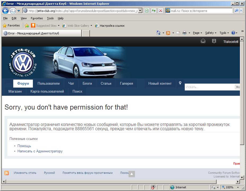Screen dimensions: 246x191
Task: Open notifications icon beside the username
Action: pos(214,41)
